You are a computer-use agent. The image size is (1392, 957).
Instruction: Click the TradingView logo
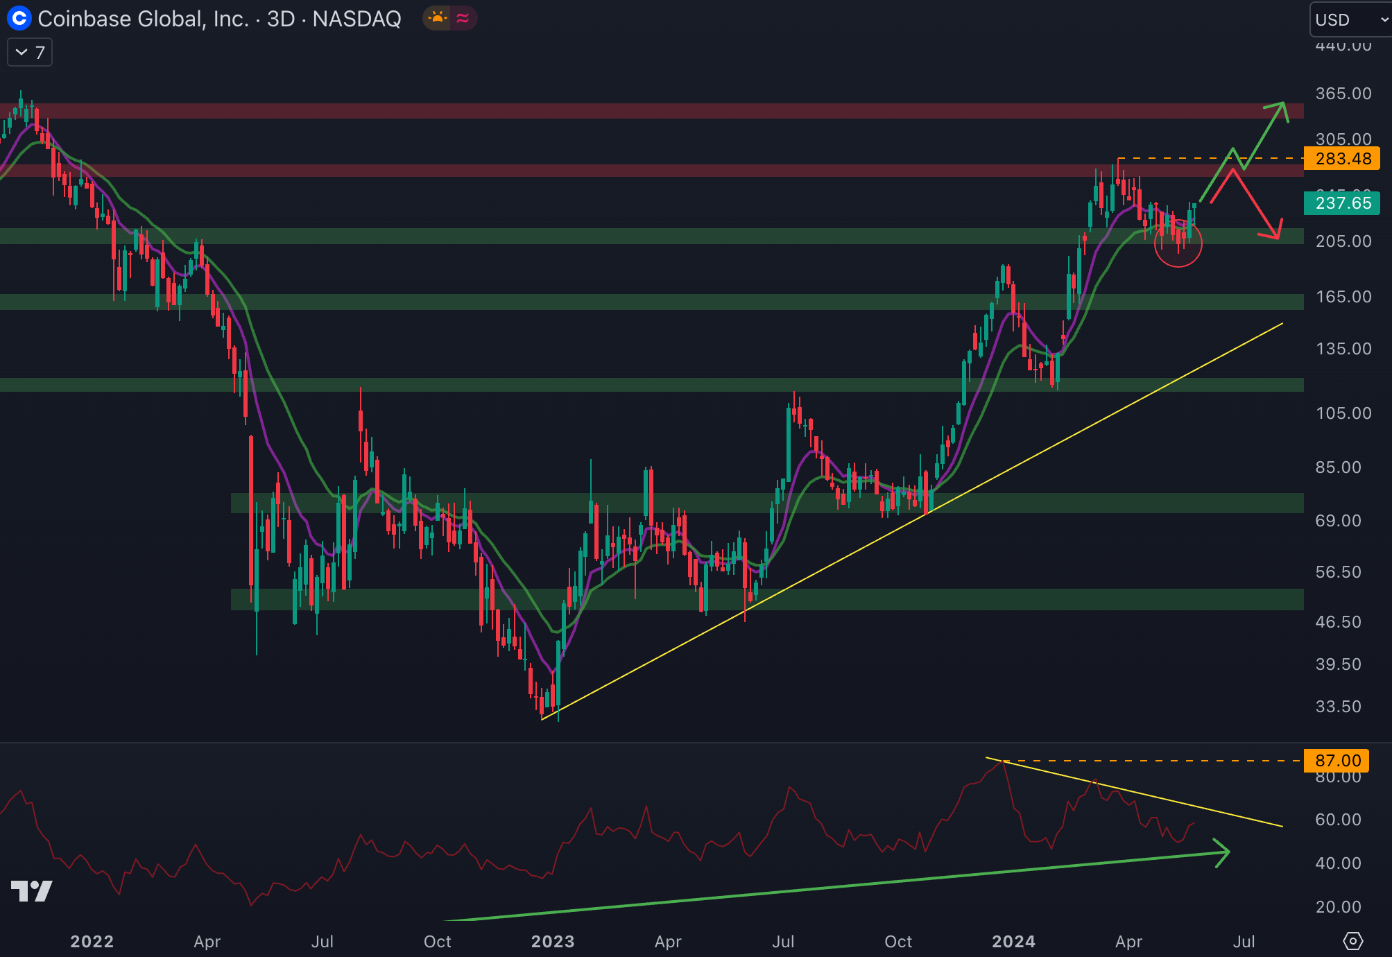(32, 890)
